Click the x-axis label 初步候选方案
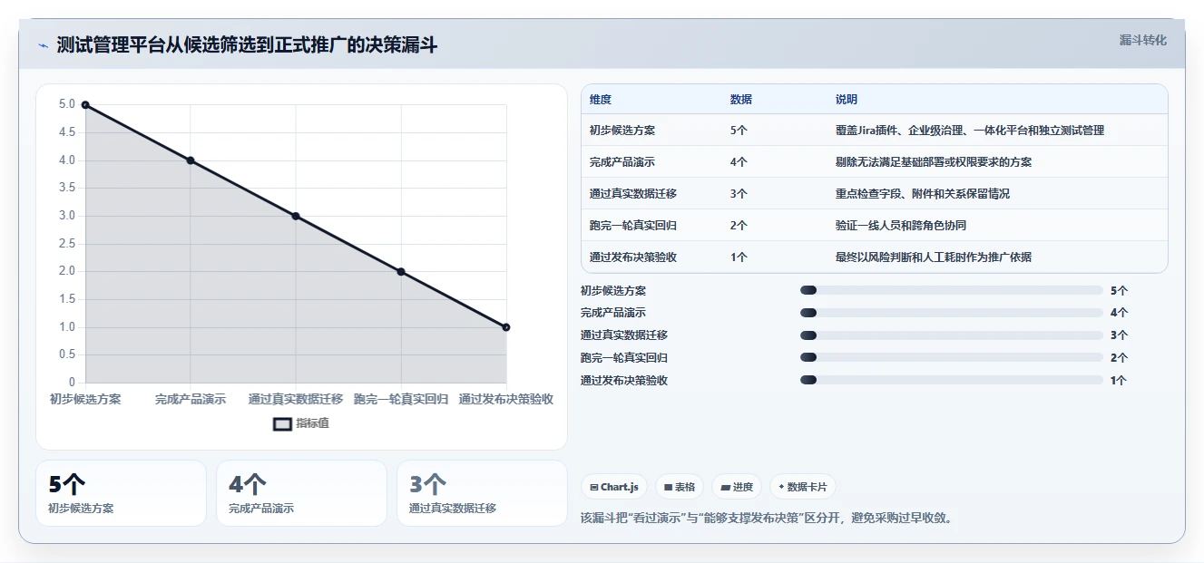Viewport: 1204px width, 563px height. point(85,399)
